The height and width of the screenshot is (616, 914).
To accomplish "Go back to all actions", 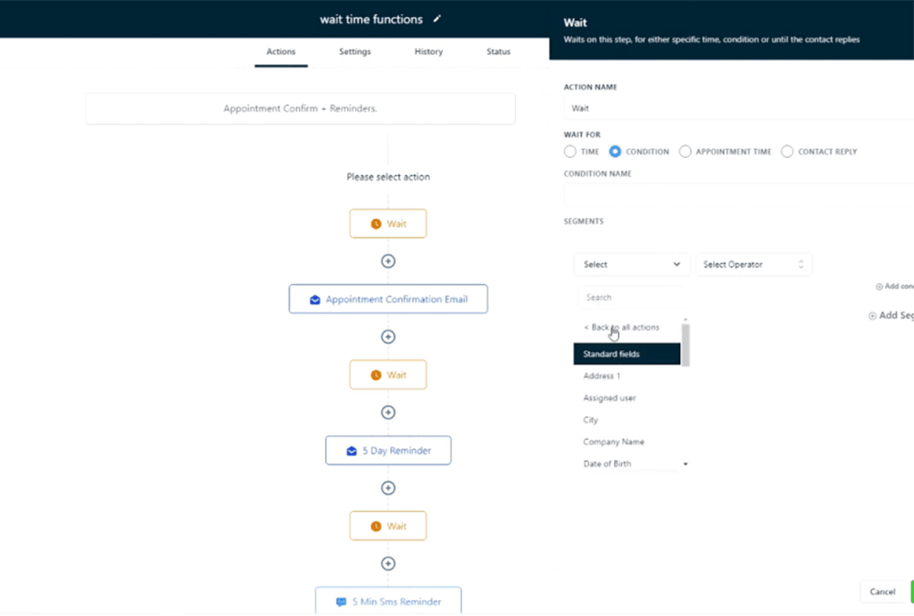I will pyautogui.click(x=621, y=328).
